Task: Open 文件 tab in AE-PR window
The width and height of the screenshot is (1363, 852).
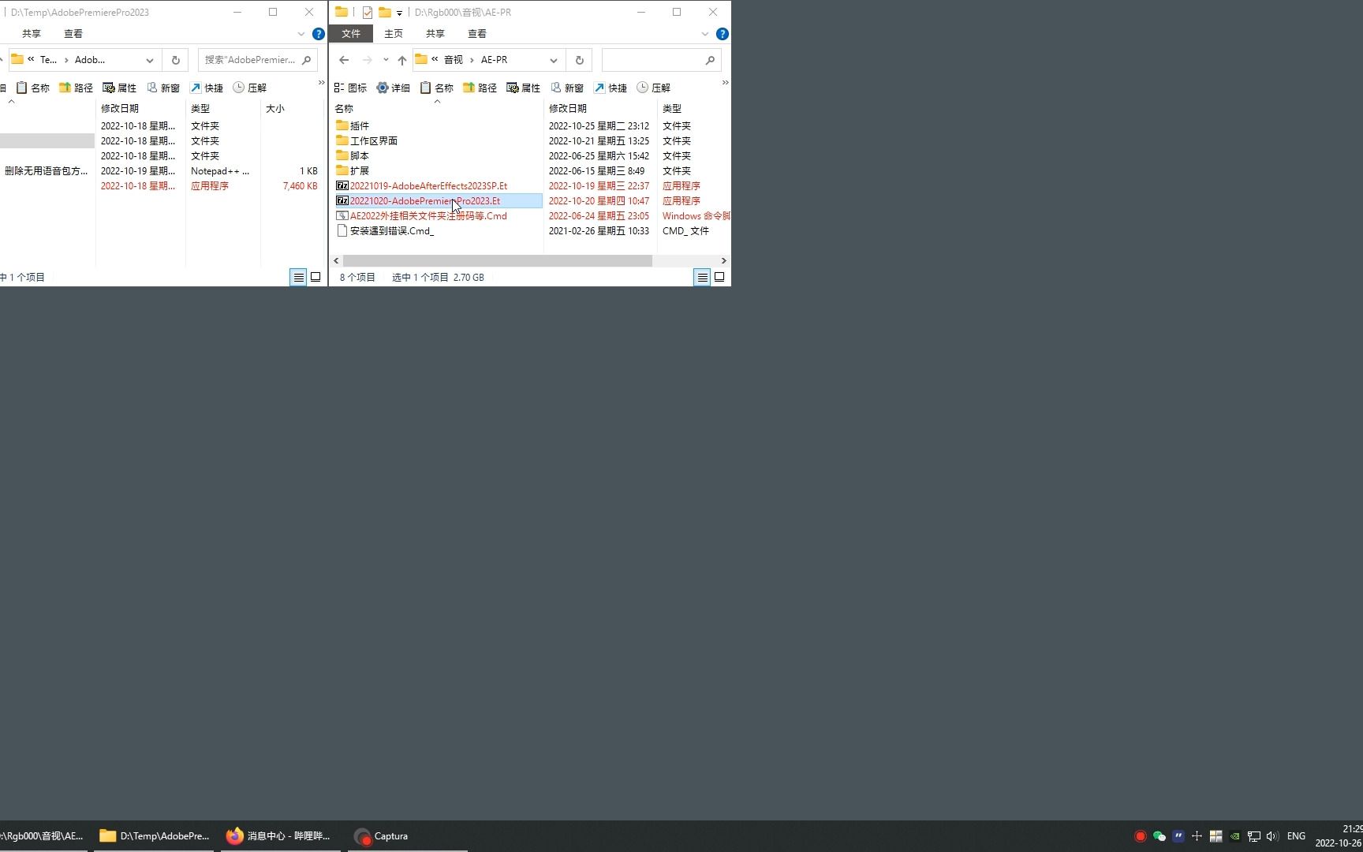Action: click(351, 34)
